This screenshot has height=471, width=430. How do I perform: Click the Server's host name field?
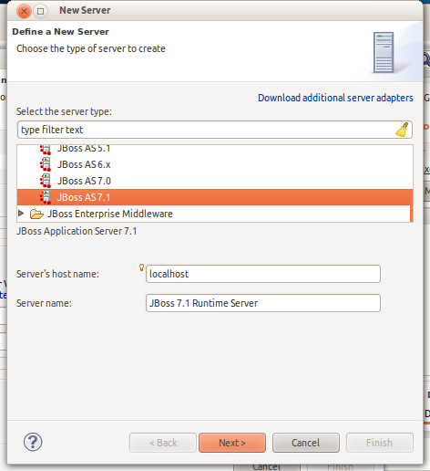pyautogui.click(x=263, y=274)
